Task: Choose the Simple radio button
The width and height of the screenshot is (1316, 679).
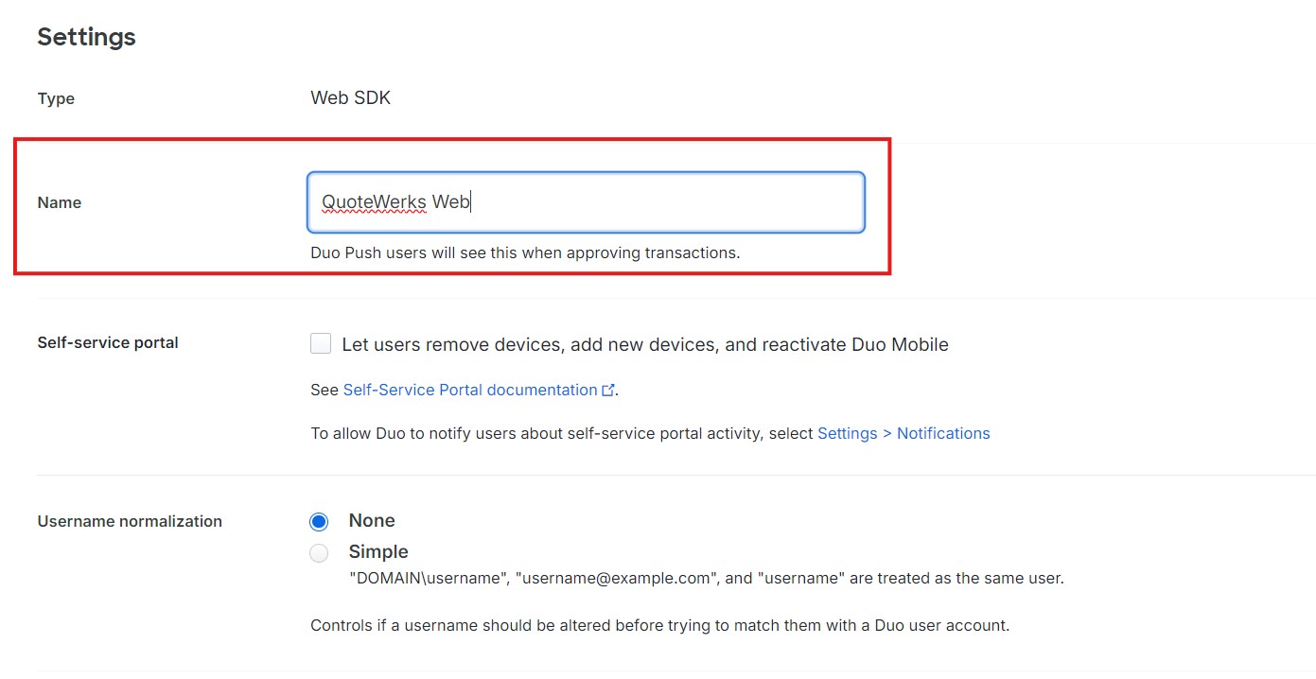Action: tap(320, 553)
